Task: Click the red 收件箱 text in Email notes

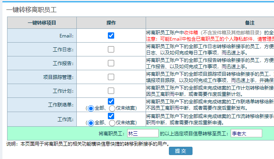Action: point(191,33)
